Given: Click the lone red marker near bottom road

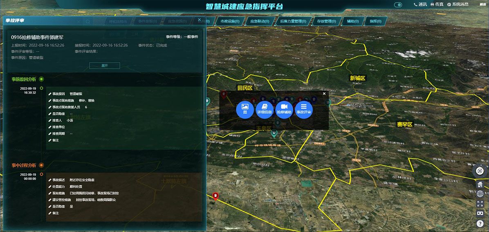Looking at the screenshot, I should [215, 196].
